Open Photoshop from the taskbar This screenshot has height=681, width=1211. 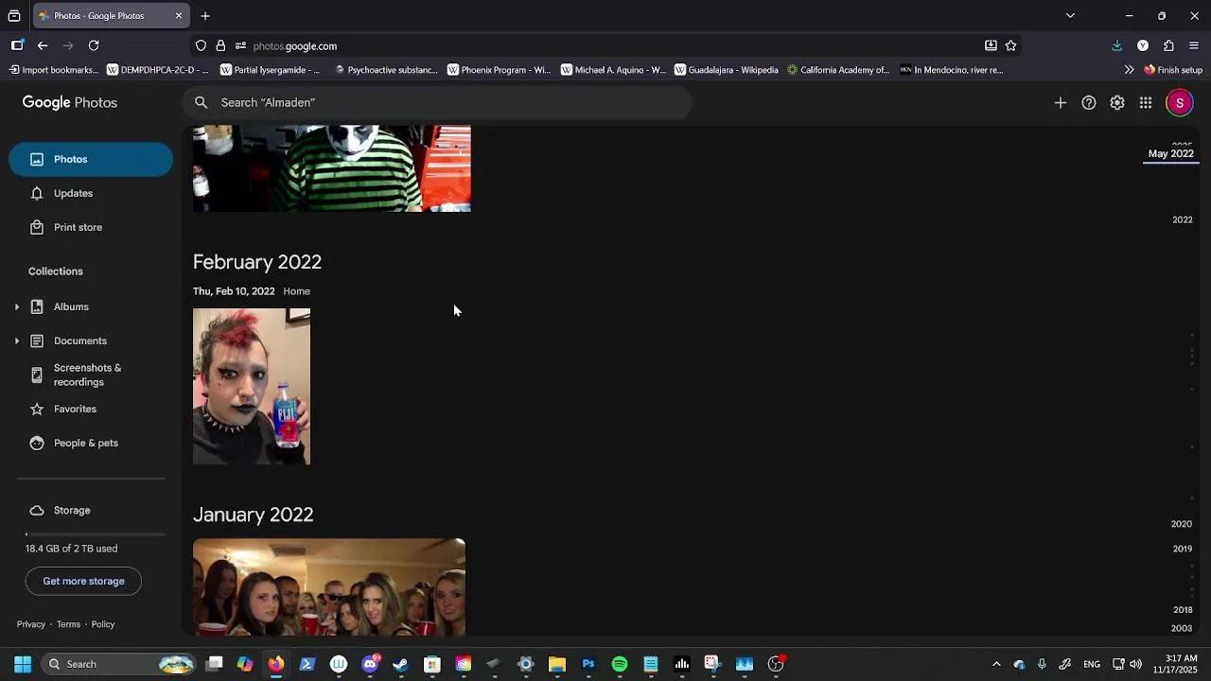click(x=588, y=664)
